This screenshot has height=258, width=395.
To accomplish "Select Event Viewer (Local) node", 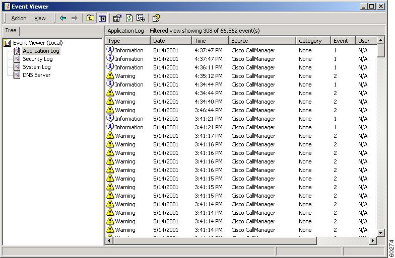I will 38,43.
